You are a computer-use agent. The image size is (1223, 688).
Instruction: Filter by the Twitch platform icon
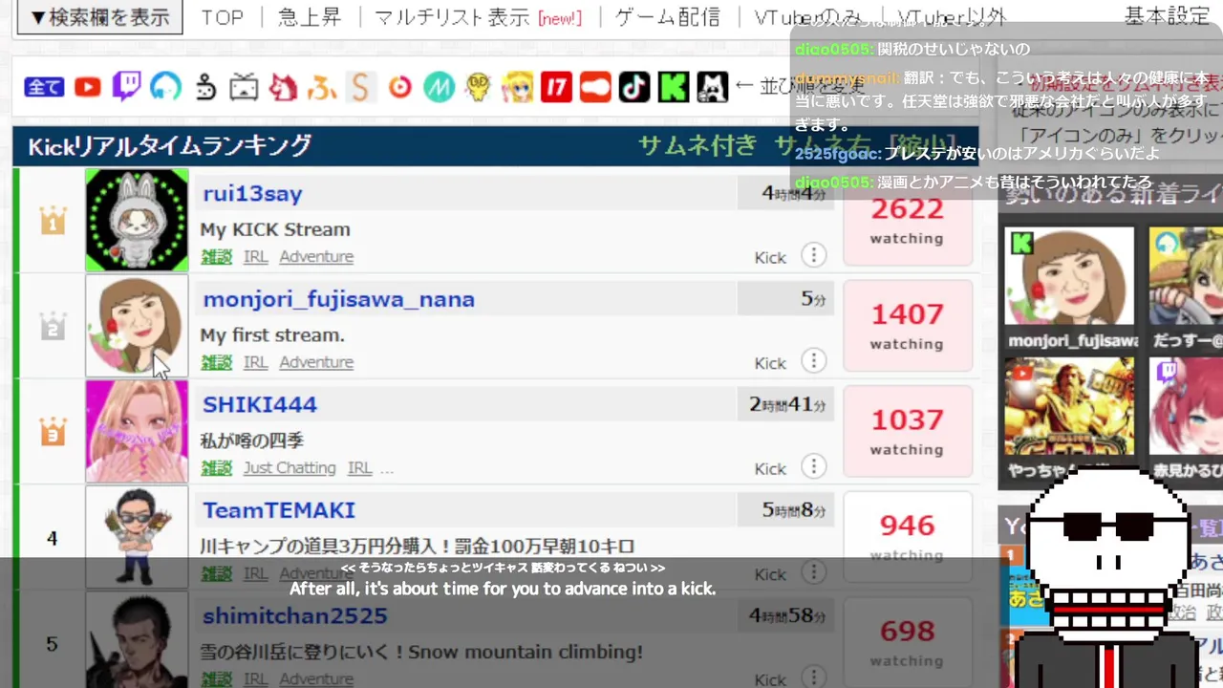pyautogui.click(x=126, y=88)
